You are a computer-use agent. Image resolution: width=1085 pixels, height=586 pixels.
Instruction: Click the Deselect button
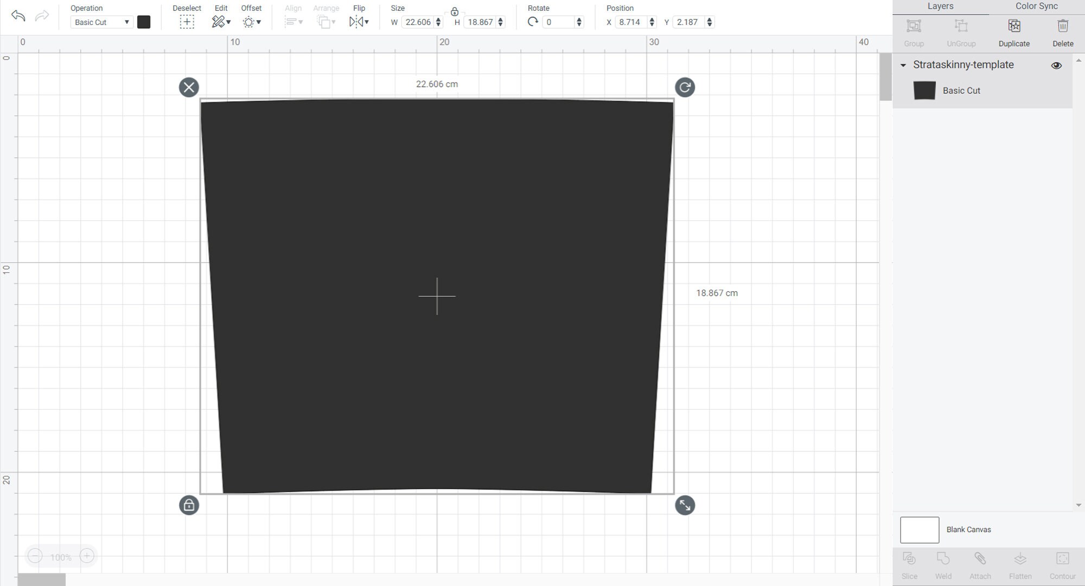pyautogui.click(x=187, y=22)
